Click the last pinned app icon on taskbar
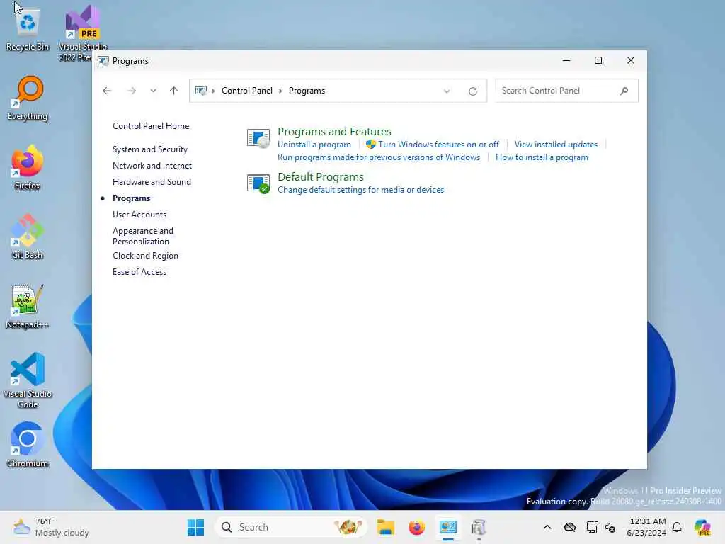The width and height of the screenshot is (725, 544). [x=479, y=527]
